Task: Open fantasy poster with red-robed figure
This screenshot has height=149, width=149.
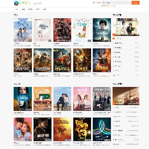Action: click(62, 60)
